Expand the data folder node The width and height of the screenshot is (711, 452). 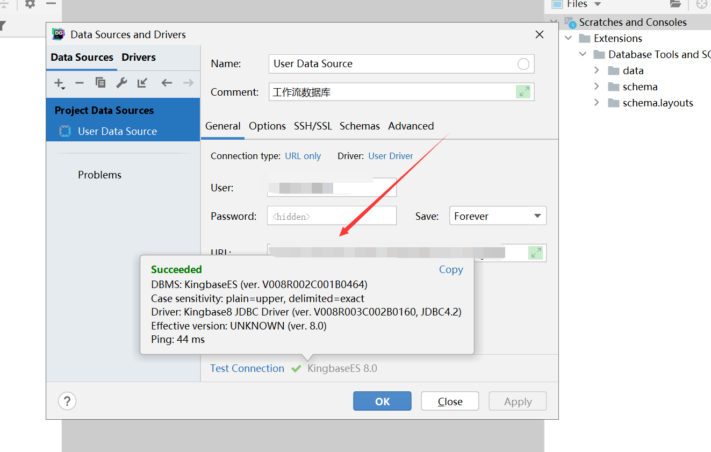597,70
